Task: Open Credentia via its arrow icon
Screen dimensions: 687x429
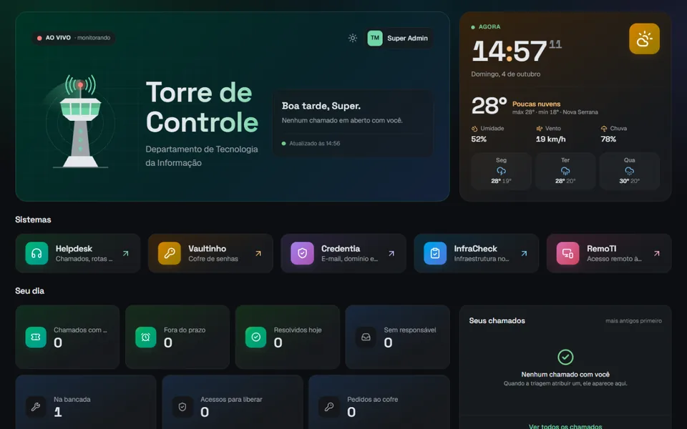Action: click(391, 253)
